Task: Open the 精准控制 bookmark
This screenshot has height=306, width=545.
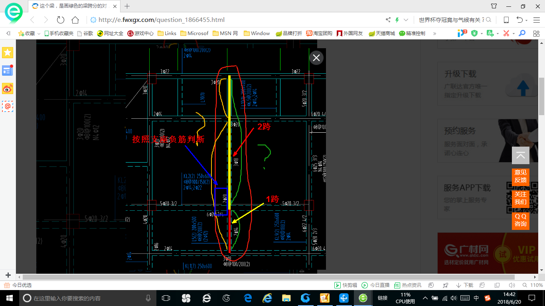Action: coord(412,33)
